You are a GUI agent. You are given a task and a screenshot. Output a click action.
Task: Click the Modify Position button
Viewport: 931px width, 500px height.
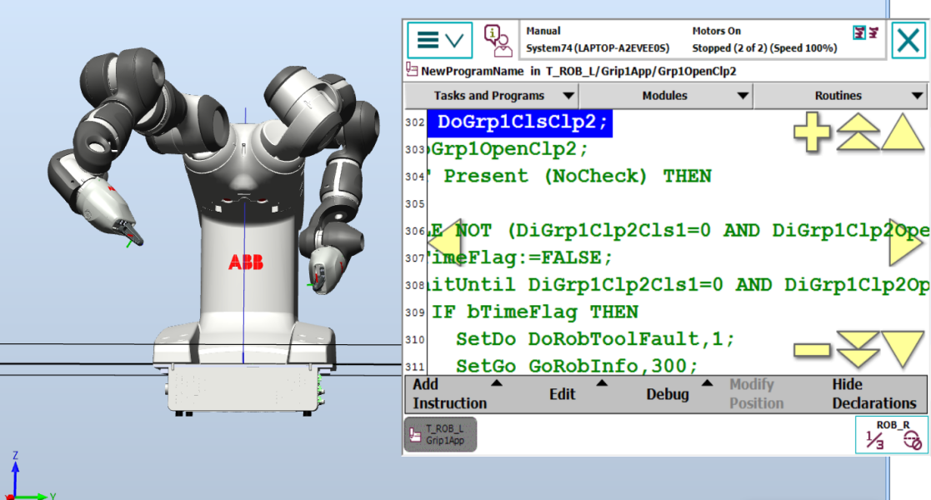[757, 393]
